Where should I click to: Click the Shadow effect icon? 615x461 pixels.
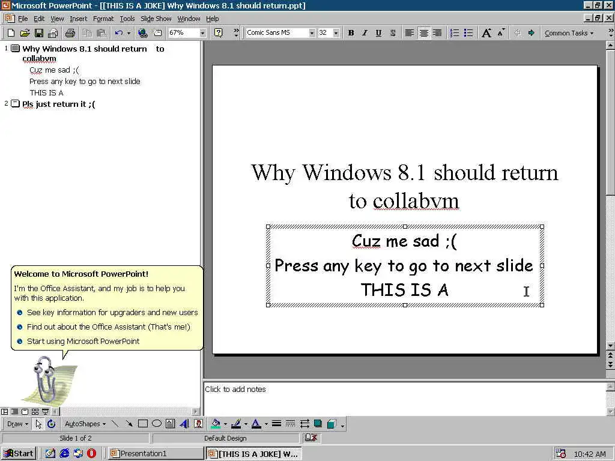click(318, 424)
